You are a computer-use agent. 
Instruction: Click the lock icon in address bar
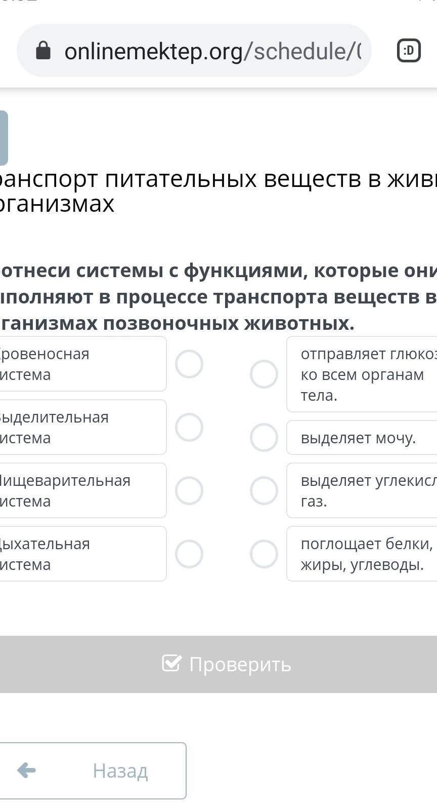[x=43, y=51]
